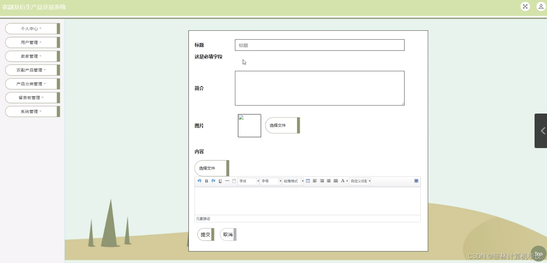This screenshot has width=547, height=263.
Task: Click the 元素路径 editor status bar
Action: (x=307, y=219)
